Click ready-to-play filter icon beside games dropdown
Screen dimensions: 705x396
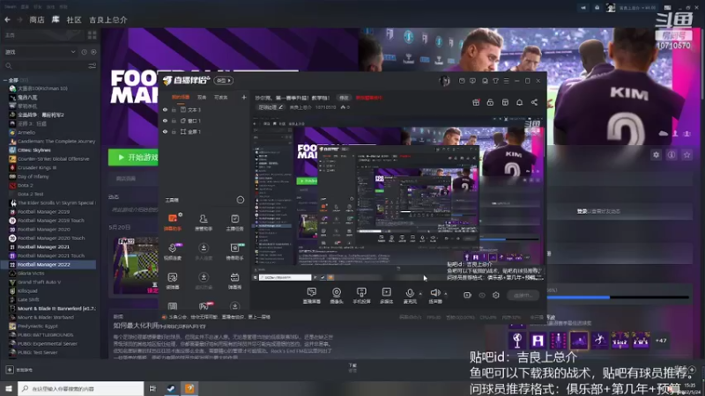point(93,52)
